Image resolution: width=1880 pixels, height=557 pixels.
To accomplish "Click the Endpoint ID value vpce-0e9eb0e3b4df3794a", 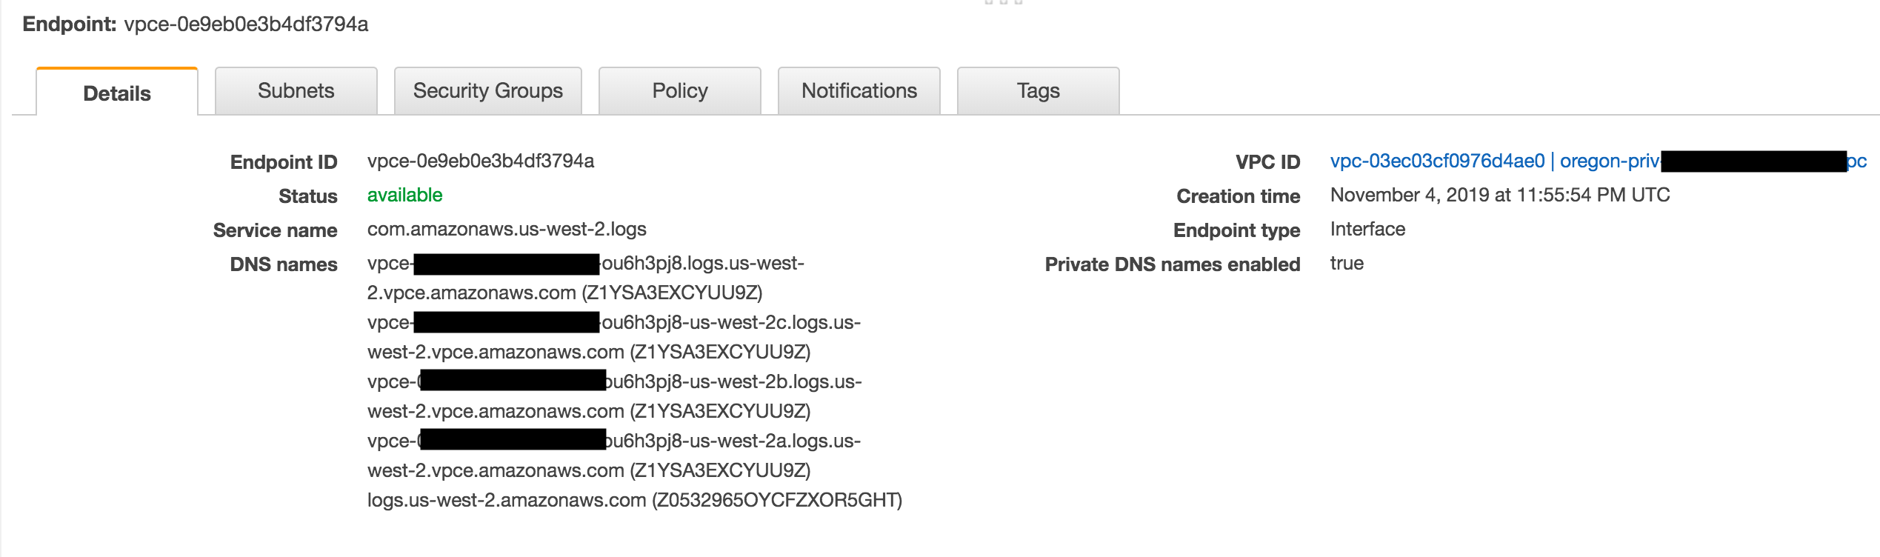I will pyautogui.click(x=481, y=161).
